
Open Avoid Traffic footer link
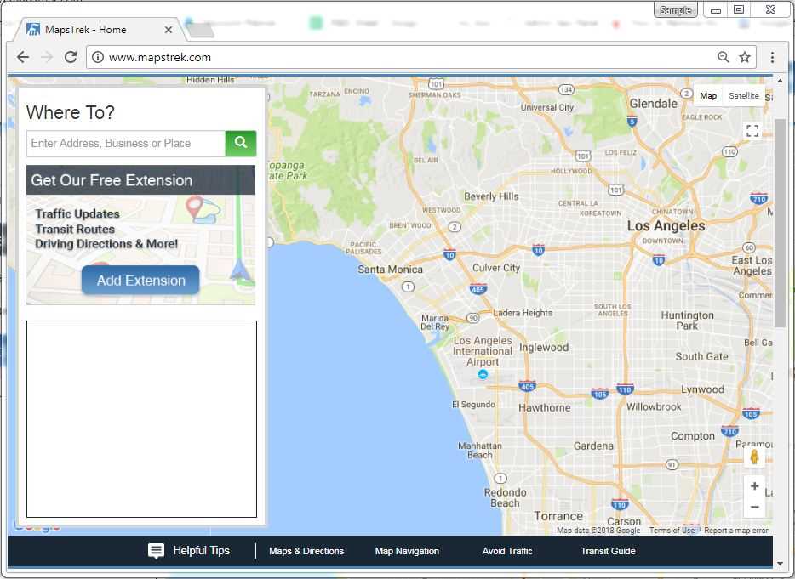(507, 551)
